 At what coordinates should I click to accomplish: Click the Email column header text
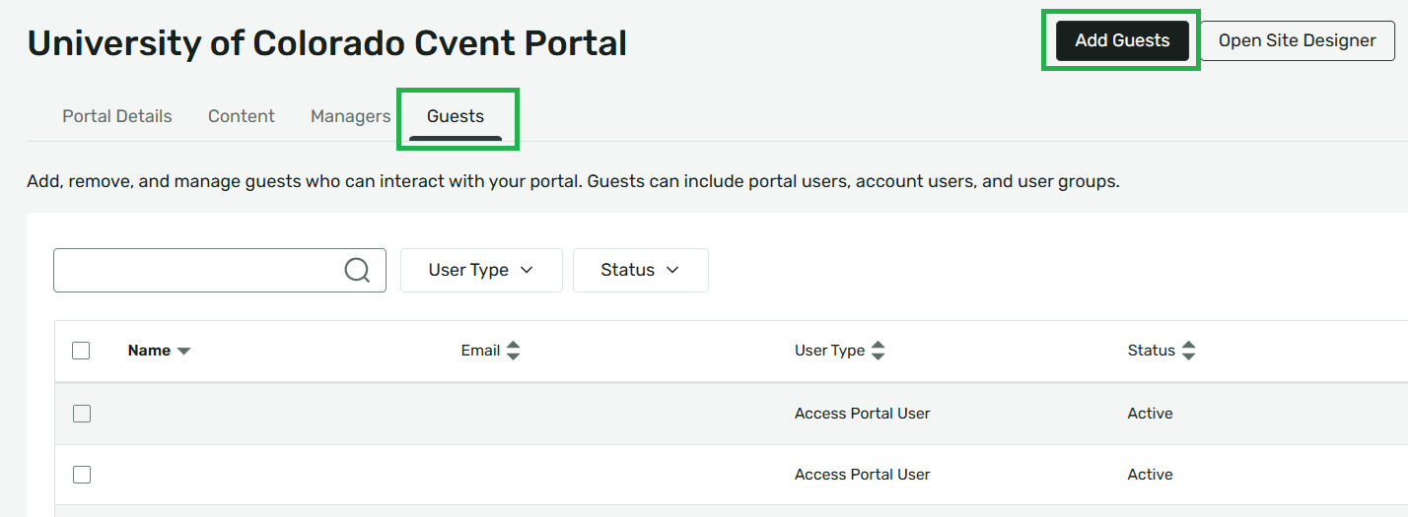tap(480, 351)
